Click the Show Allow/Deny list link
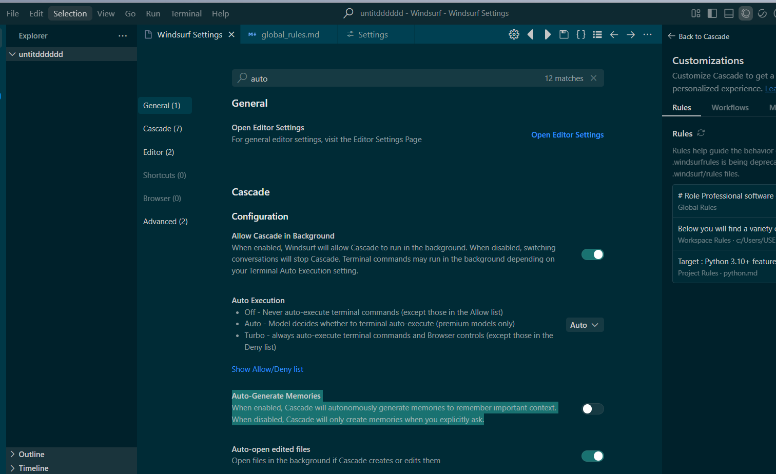Image resolution: width=776 pixels, height=474 pixels. [267, 369]
